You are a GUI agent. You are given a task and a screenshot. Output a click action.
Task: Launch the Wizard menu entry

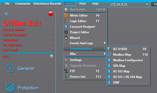click(85, 38)
